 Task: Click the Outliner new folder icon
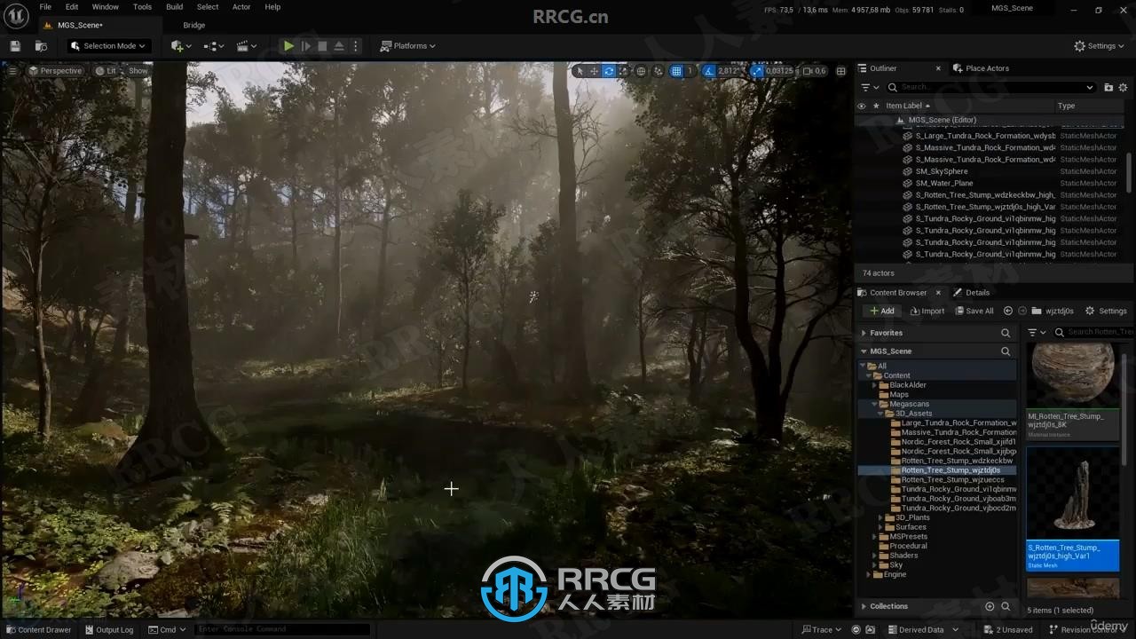tap(1108, 87)
